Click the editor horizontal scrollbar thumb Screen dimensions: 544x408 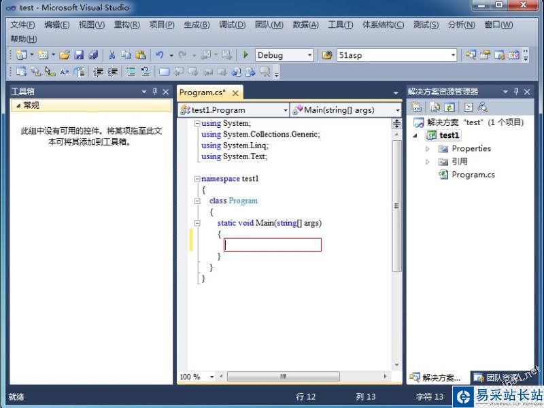(283, 377)
